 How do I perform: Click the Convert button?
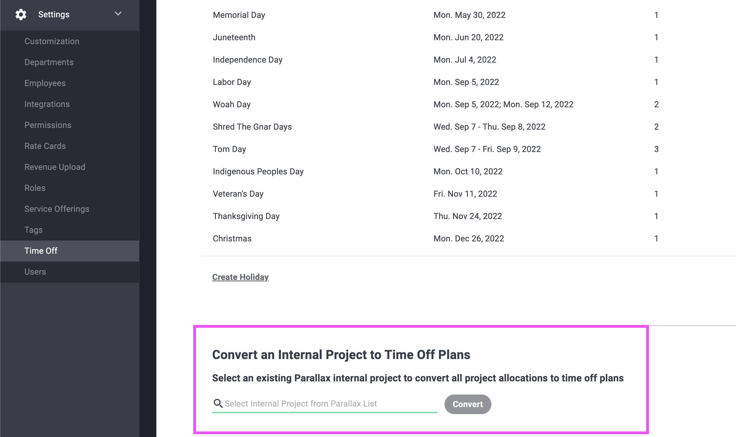tap(468, 404)
